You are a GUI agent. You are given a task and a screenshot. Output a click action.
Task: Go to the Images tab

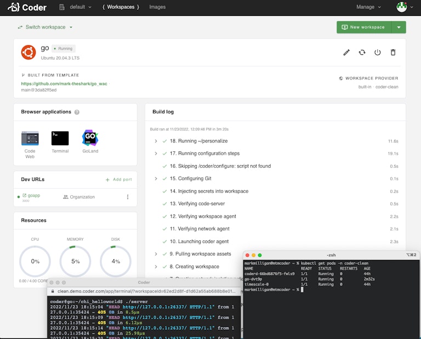coord(157,7)
